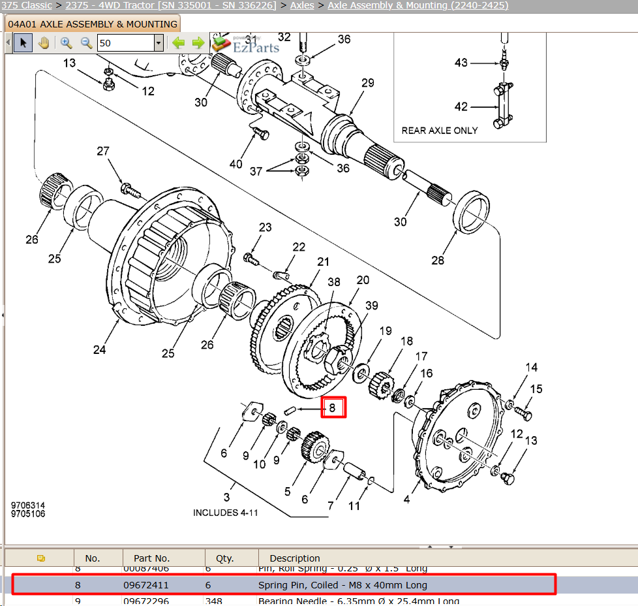Open the 2375 - 4WD Tractor breadcrumb link

(x=170, y=5)
